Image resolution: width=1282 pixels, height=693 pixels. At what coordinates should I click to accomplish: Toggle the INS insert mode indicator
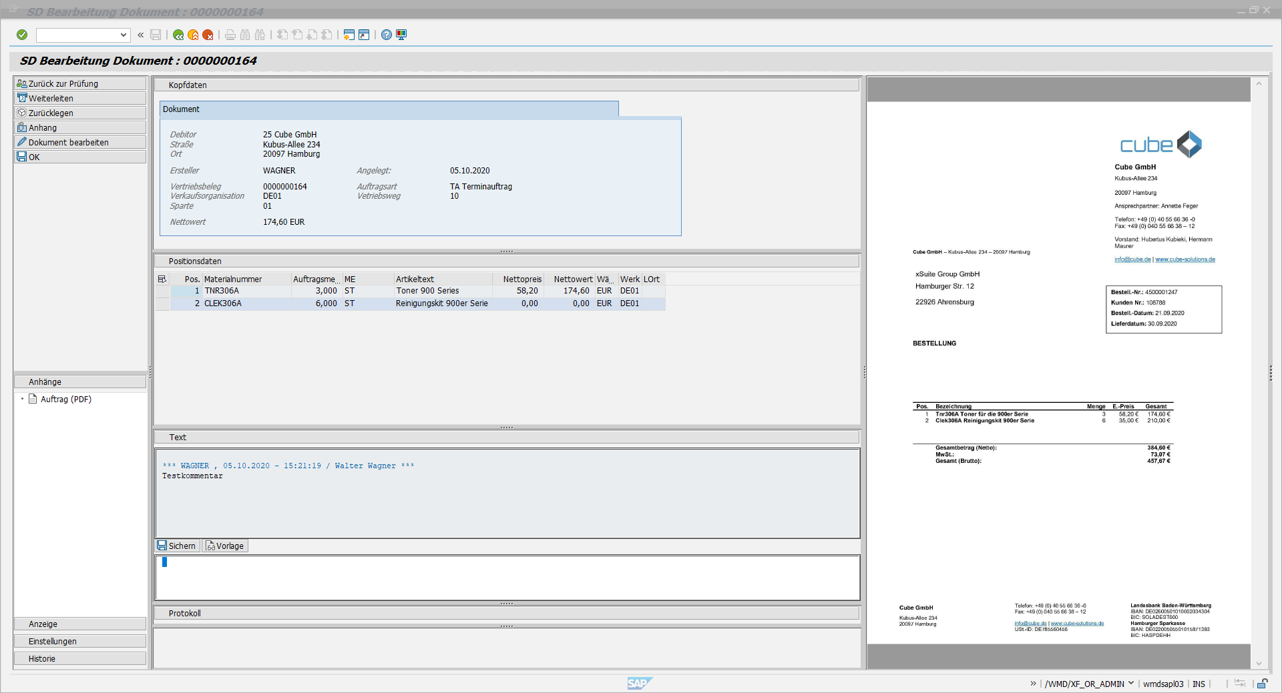pos(1199,684)
